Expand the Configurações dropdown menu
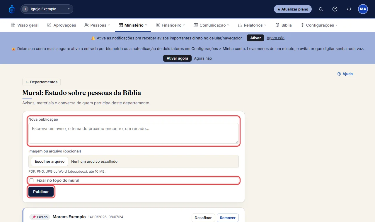 coord(319,25)
